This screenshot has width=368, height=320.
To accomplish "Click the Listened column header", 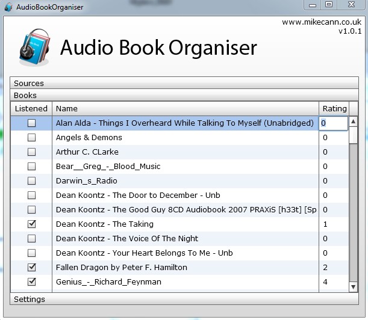I will coord(31,109).
